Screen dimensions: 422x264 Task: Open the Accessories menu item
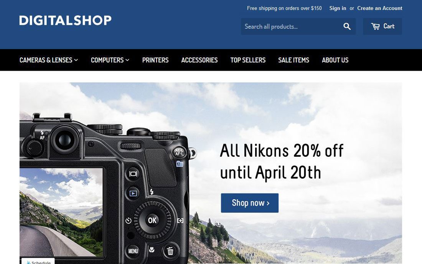click(199, 60)
